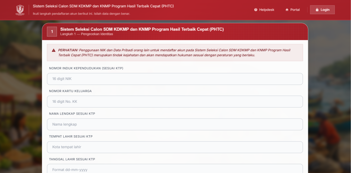The width and height of the screenshot is (351, 173).
Task: Click the site logo emblem in the header
Action: (20, 10)
